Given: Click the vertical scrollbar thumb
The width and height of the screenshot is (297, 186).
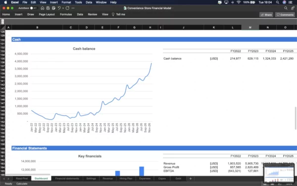Looking at the screenshot, I should click(x=296, y=118).
